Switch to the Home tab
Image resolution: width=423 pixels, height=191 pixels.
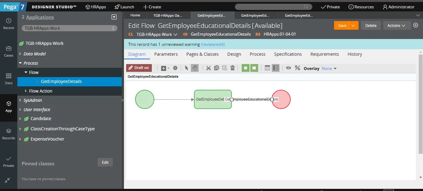click(x=135, y=15)
